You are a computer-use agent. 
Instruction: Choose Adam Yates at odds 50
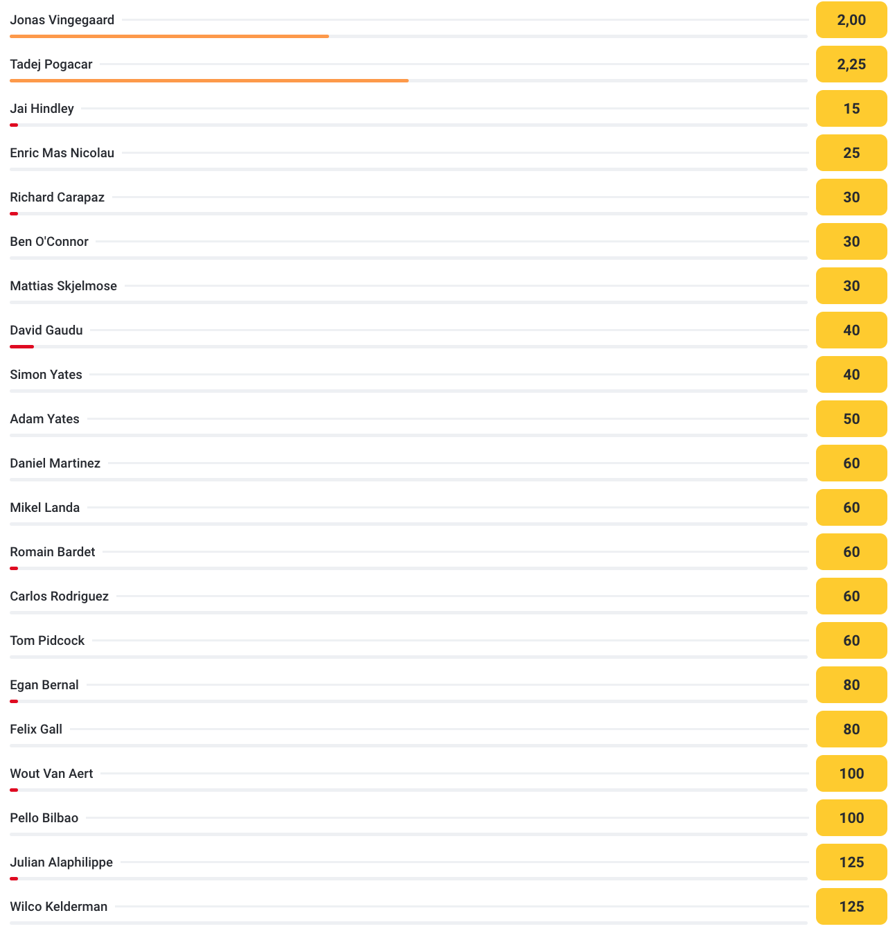tap(851, 419)
